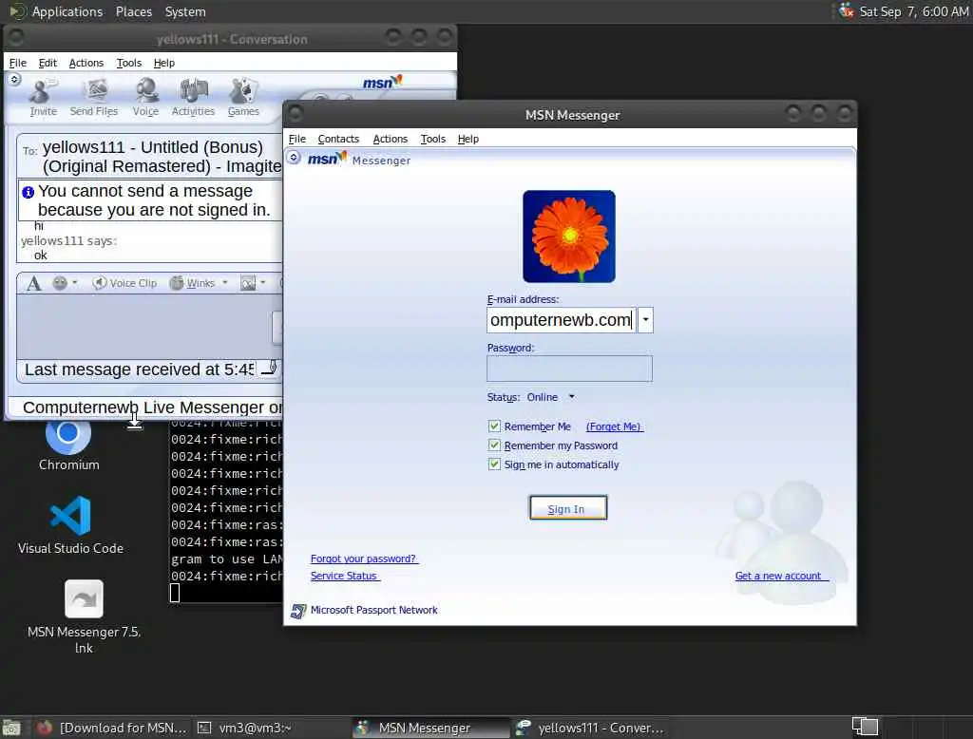Click into the Password field
This screenshot has height=739, width=973.
point(569,369)
